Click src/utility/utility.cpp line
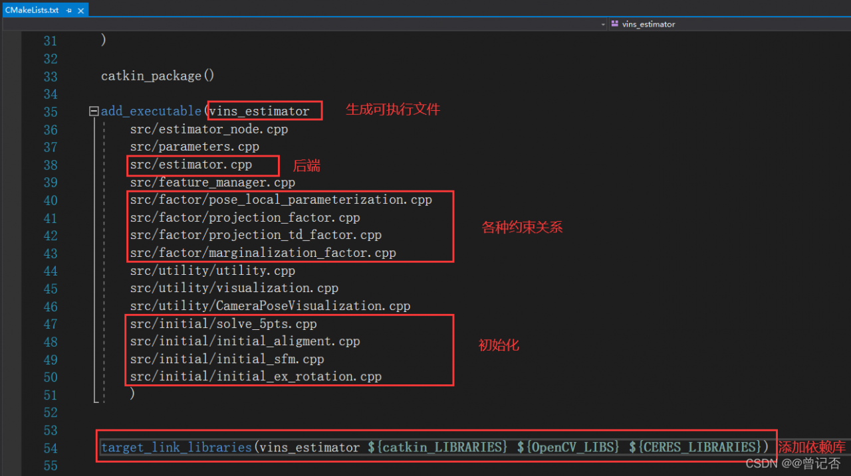The width and height of the screenshot is (851, 476). tap(213, 271)
